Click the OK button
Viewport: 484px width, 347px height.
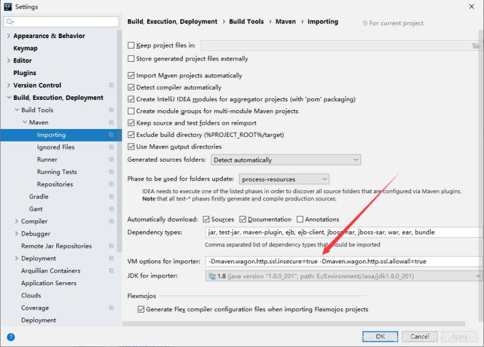click(380, 337)
